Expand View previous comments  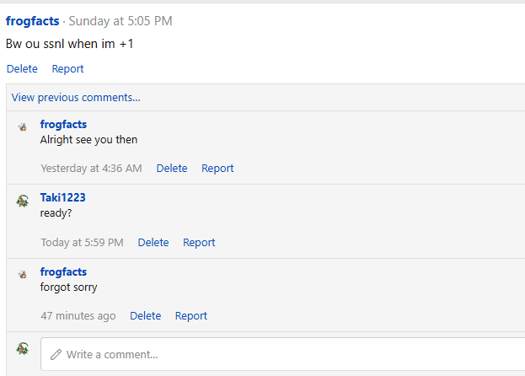tap(76, 97)
